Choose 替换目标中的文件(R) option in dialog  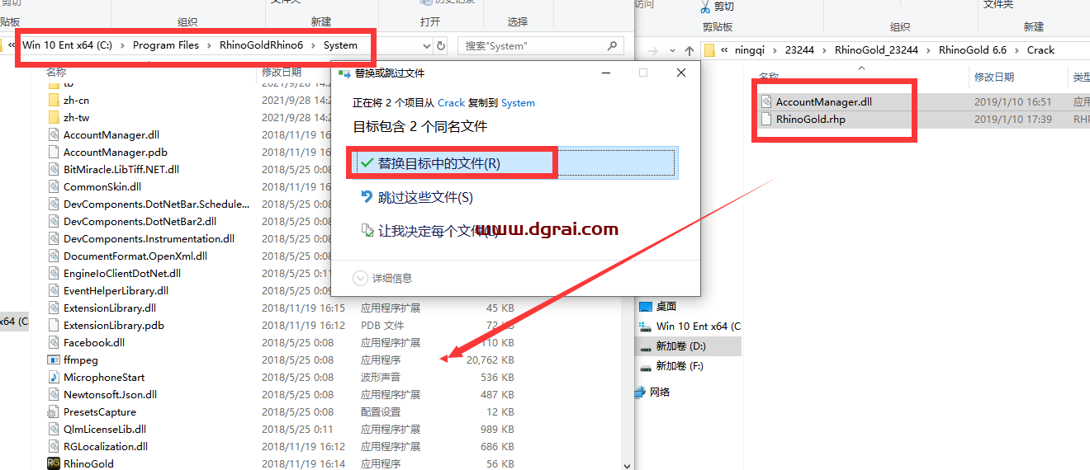pyautogui.click(x=513, y=163)
